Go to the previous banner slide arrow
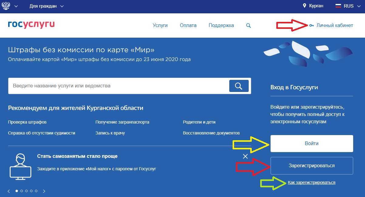The width and height of the screenshot is (365, 197). (x=9, y=191)
